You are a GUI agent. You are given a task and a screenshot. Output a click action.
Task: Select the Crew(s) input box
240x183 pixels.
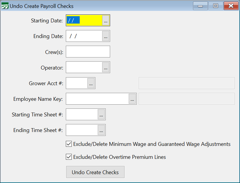point(88,51)
